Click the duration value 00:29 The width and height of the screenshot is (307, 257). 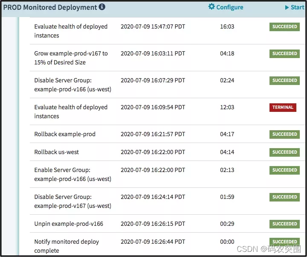click(227, 224)
